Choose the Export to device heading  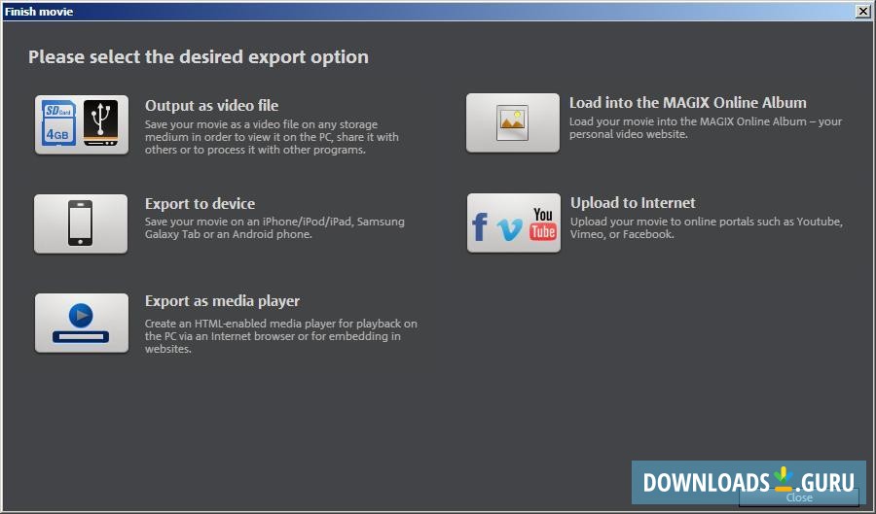click(200, 203)
